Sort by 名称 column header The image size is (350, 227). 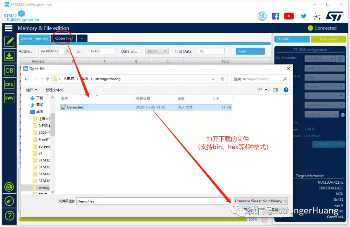pos(97,98)
